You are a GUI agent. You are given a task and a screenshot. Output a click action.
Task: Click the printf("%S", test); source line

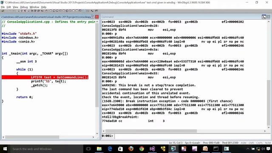point(48,81)
